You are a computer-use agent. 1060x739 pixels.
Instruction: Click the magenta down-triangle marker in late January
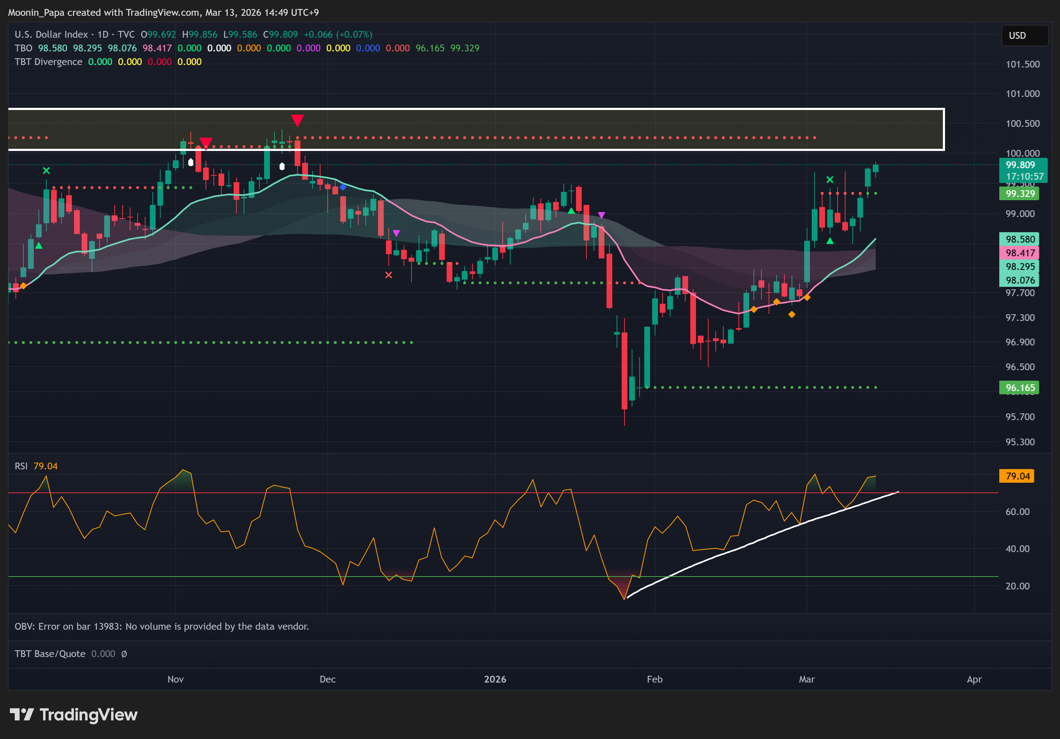601,215
